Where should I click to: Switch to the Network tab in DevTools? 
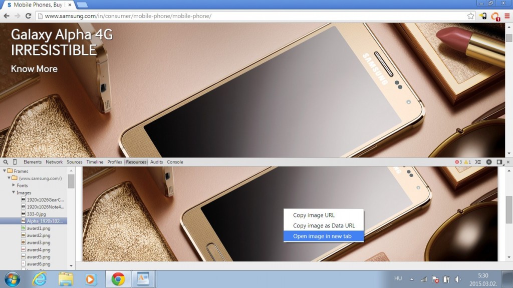click(x=54, y=162)
